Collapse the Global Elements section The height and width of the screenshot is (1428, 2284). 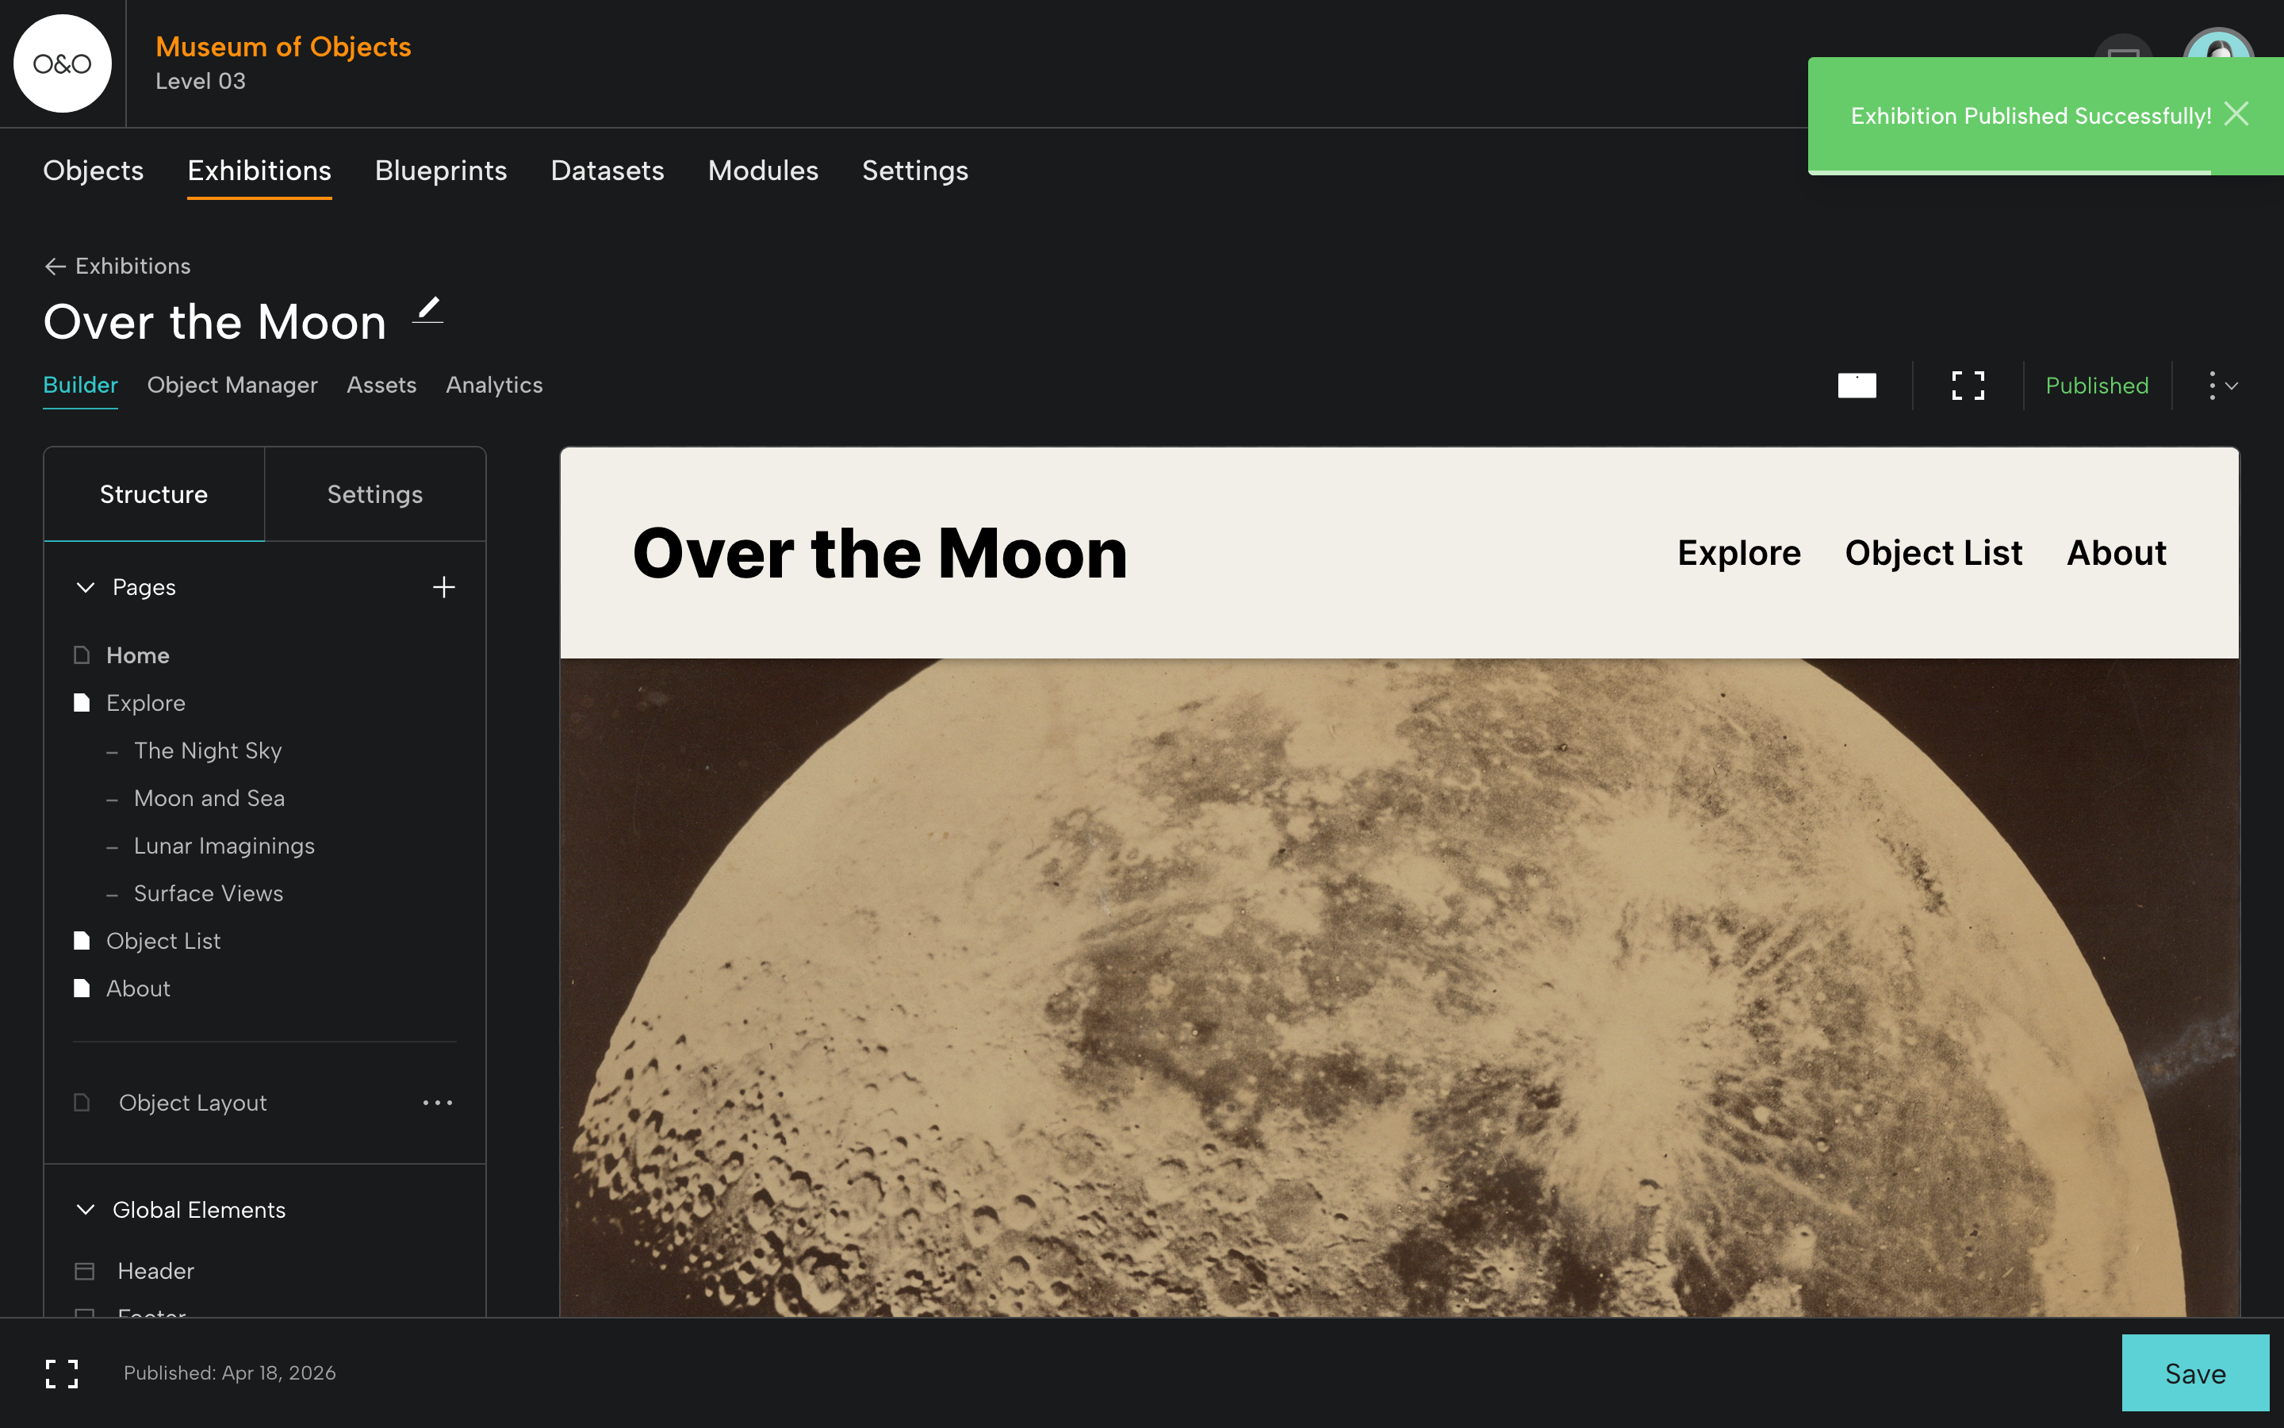[86, 1210]
